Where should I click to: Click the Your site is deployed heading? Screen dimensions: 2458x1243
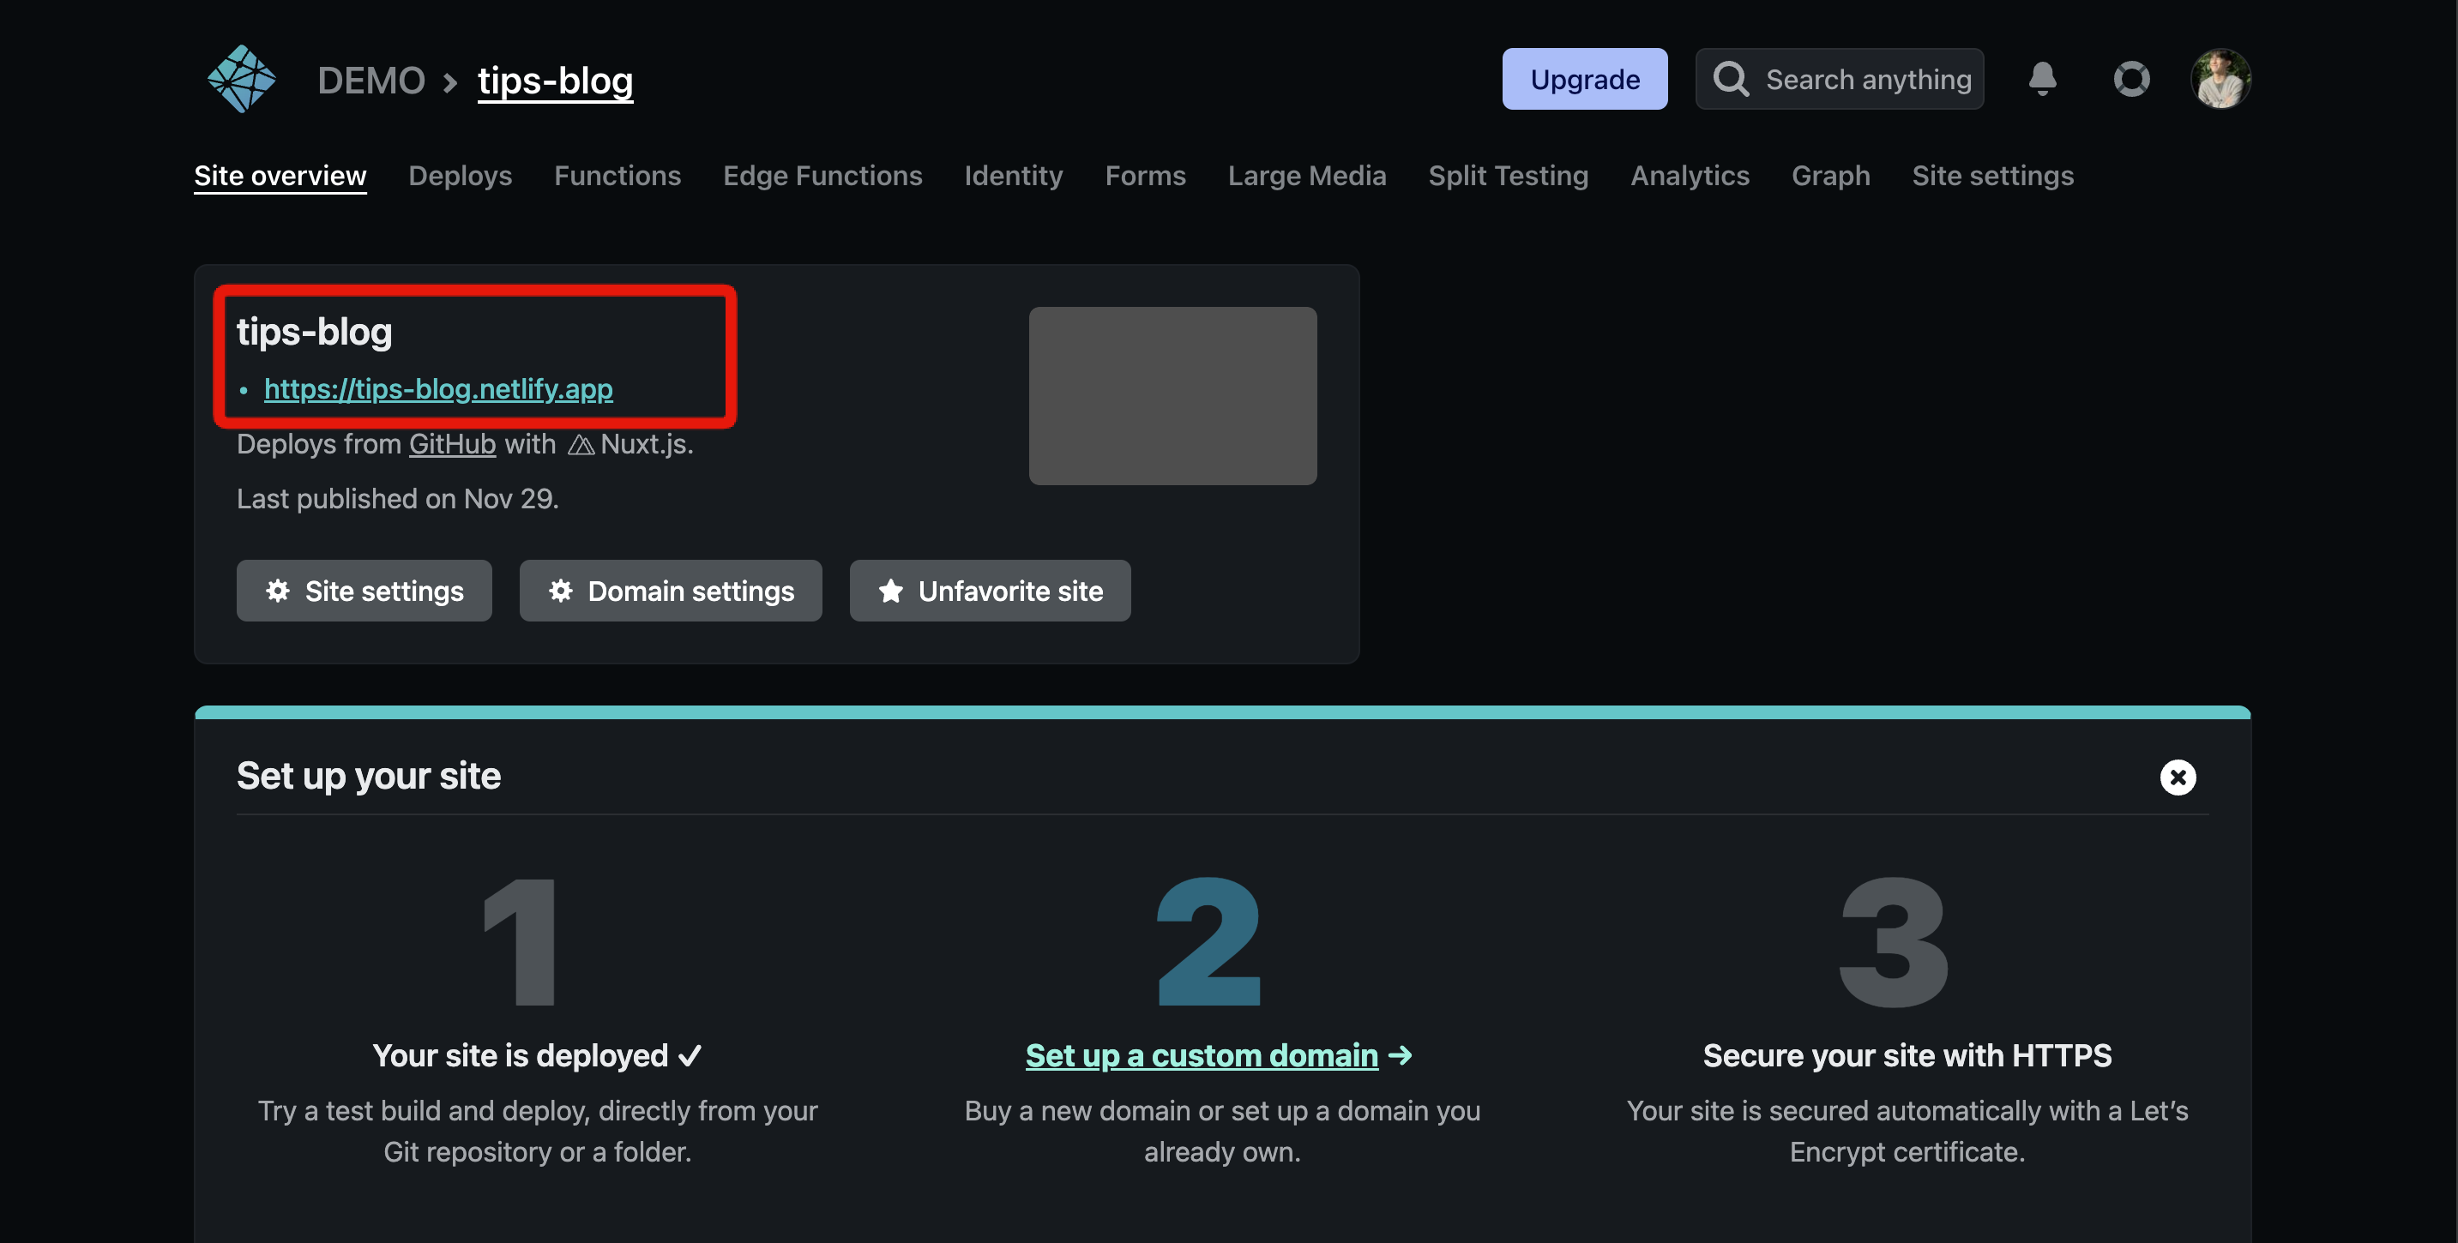click(537, 1055)
